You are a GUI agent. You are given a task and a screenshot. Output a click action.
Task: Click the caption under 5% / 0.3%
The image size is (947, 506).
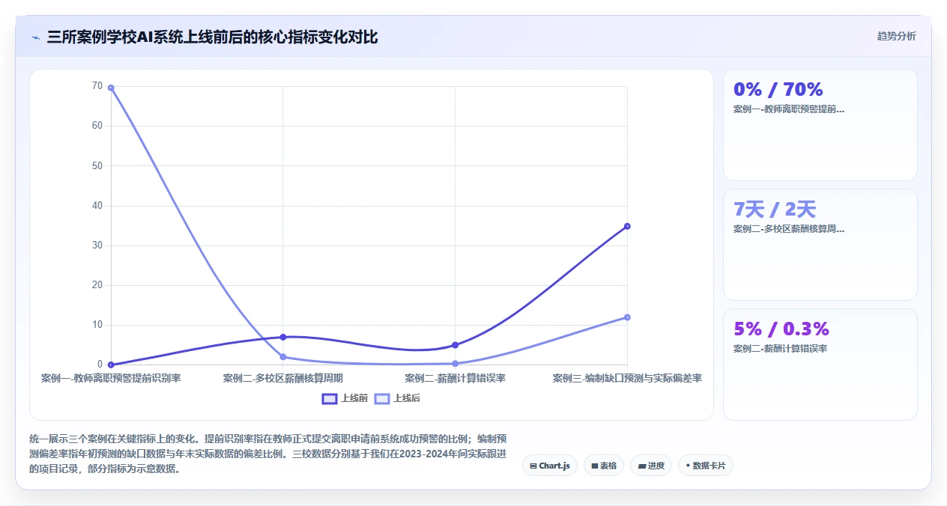click(780, 348)
